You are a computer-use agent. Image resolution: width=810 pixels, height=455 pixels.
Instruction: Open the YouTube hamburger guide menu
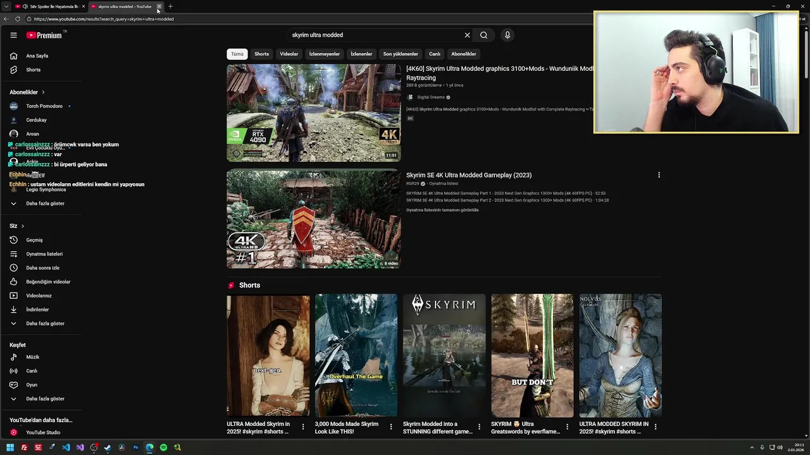pos(13,35)
